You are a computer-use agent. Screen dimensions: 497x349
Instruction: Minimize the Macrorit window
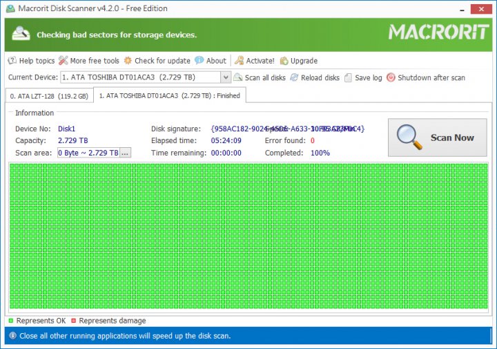pos(462,10)
